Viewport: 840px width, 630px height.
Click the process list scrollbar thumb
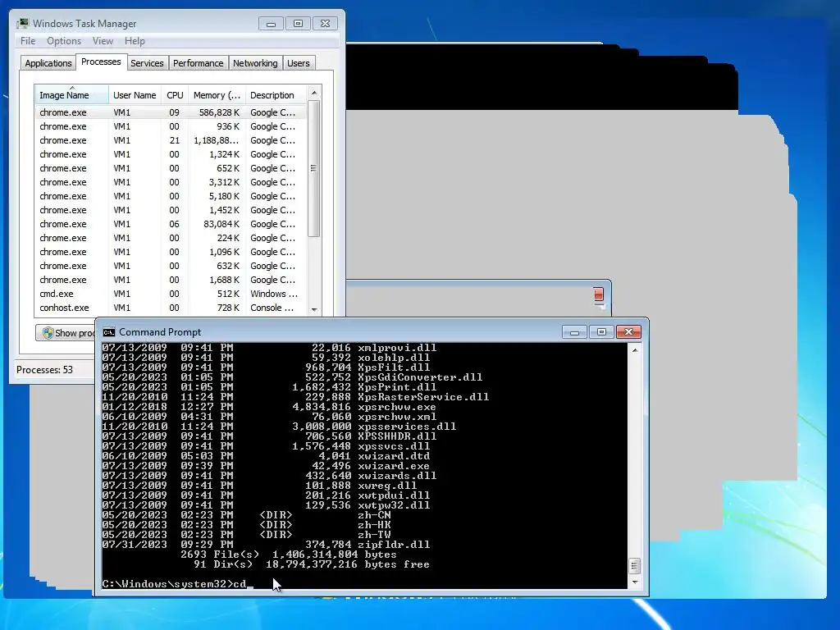point(314,168)
